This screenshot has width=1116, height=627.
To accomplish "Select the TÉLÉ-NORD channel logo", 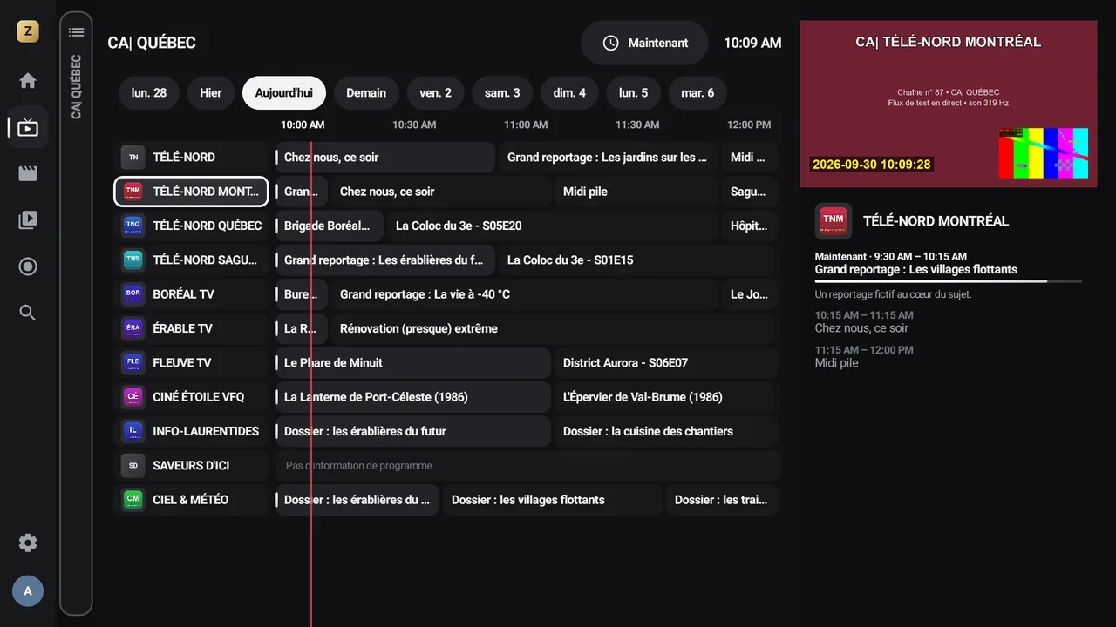I will [133, 158].
